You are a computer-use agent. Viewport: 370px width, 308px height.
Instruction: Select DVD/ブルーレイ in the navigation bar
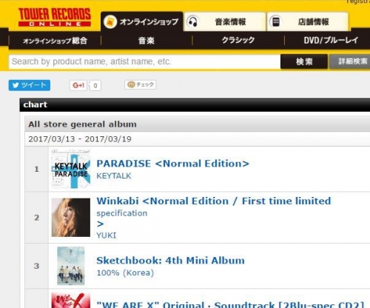coord(331,40)
